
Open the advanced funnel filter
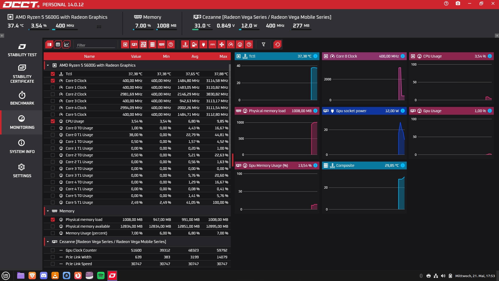point(264,44)
